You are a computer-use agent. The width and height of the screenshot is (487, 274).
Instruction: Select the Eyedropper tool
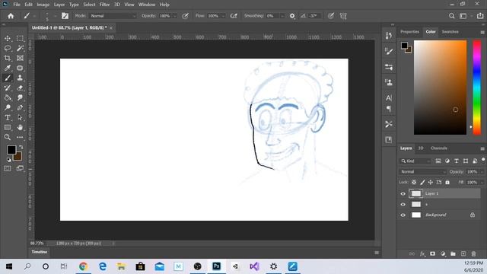point(8,68)
